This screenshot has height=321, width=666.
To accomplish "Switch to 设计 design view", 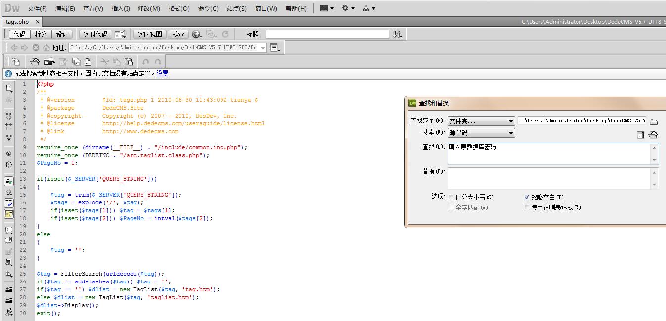I will (62, 34).
